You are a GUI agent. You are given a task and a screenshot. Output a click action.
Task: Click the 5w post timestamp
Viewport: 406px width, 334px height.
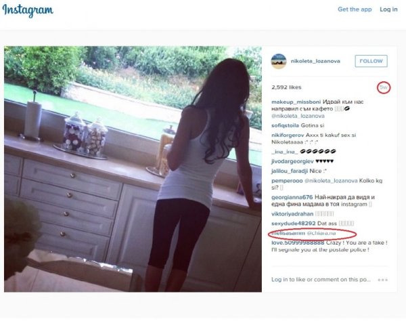coord(384,87)
